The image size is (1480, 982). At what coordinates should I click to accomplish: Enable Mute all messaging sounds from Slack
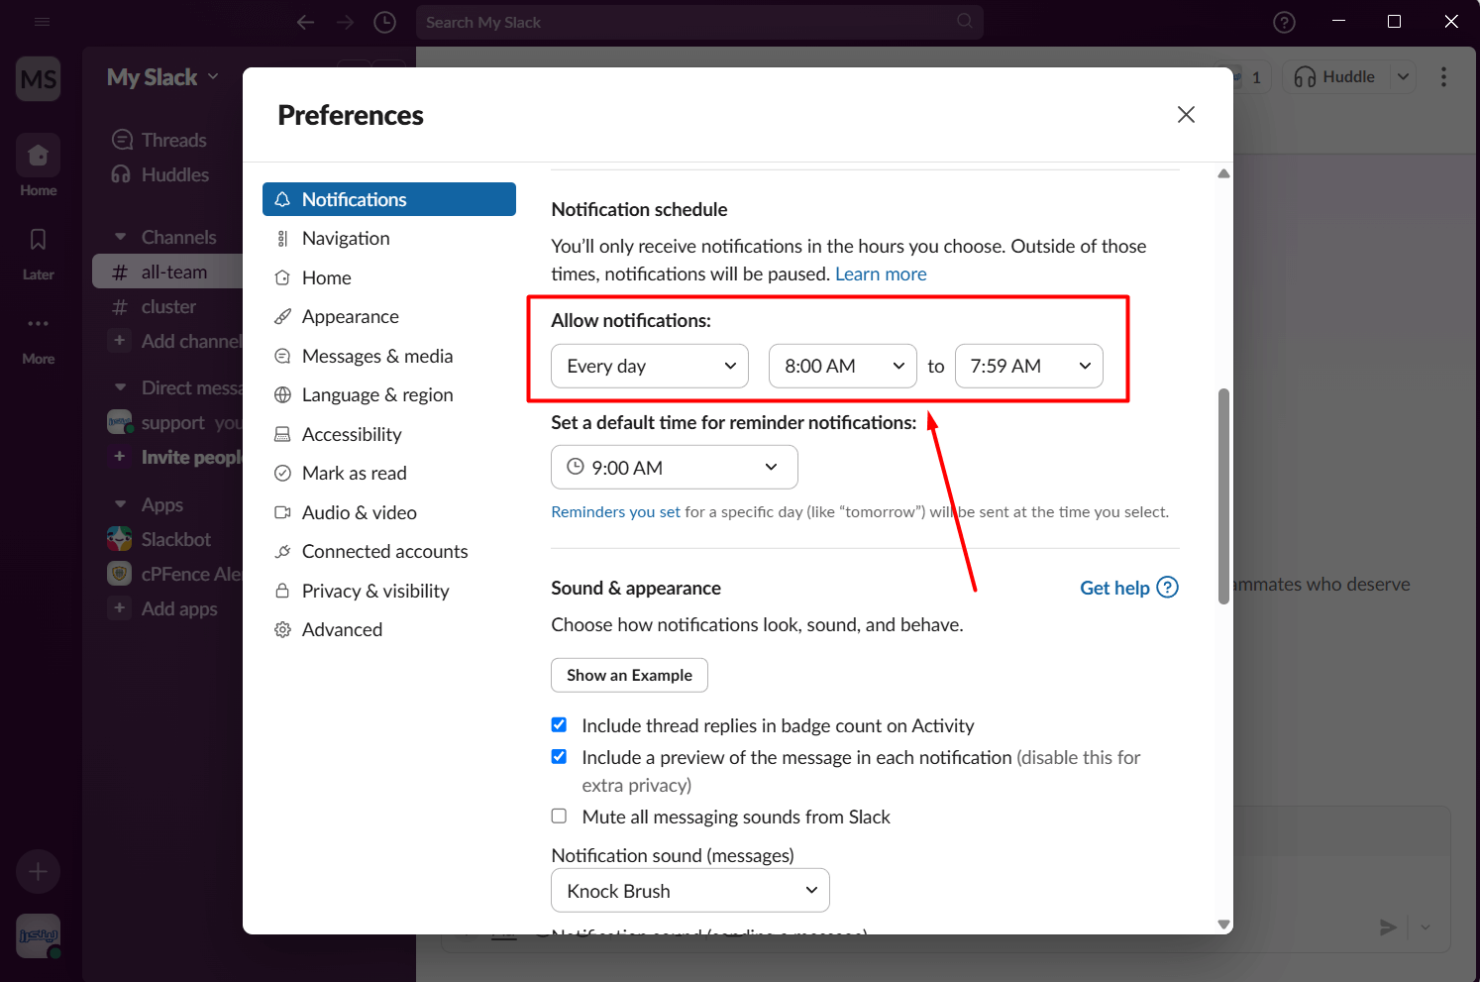(560, 817)
